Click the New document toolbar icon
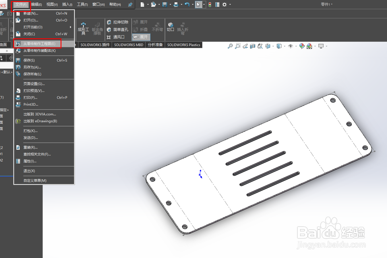The image size is (387, 258). (x=142, y=4)
